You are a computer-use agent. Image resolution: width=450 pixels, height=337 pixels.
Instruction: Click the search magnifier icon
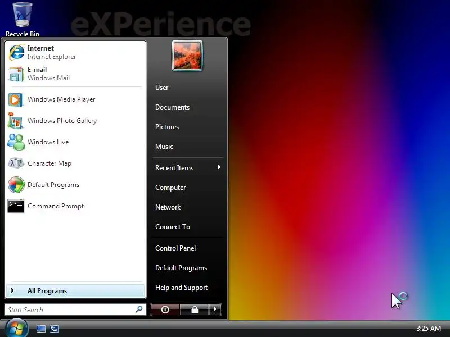click(x=139, y=309)
